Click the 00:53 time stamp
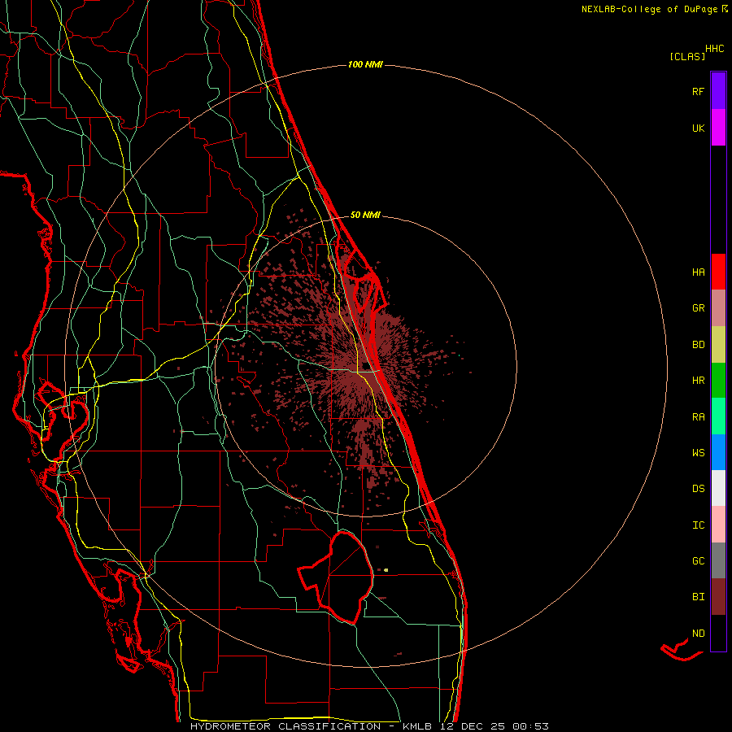This screenshot has width=732, height=732. coord(530,726)
